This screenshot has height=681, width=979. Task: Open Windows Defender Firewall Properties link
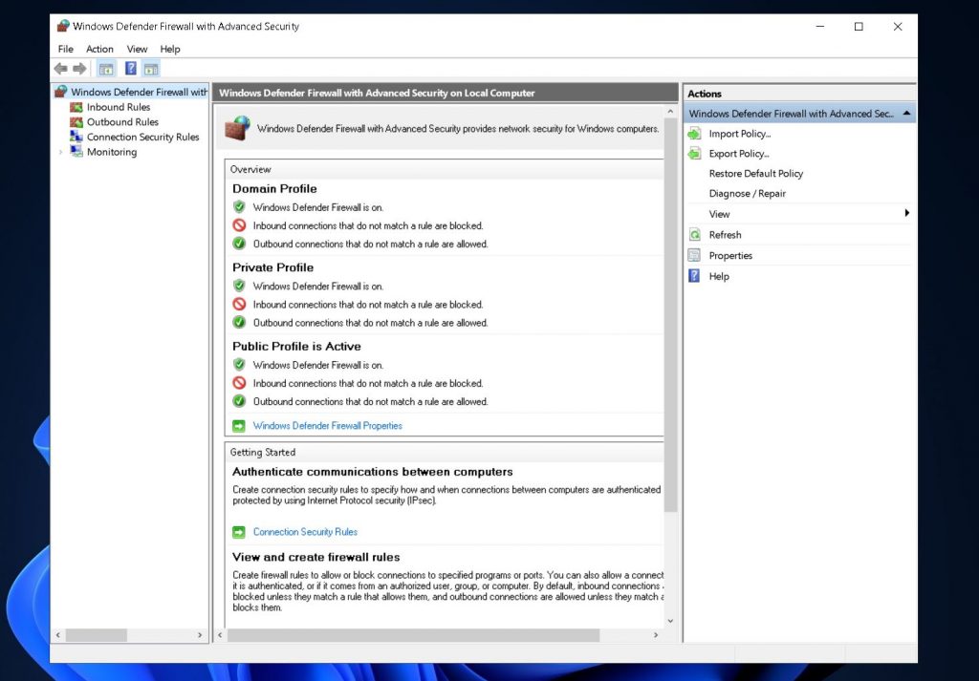(x=327, y=426)
